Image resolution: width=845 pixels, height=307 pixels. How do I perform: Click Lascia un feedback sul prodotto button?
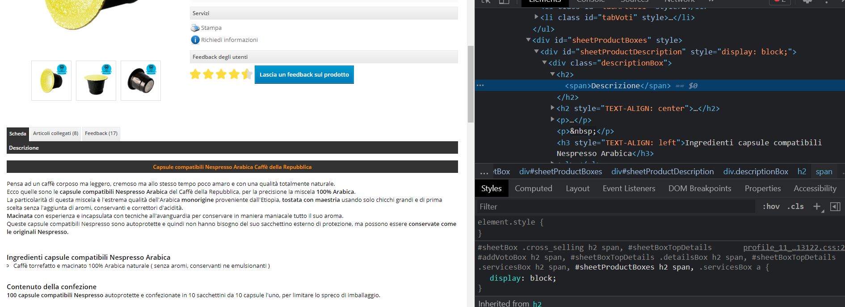tap(304, 74)
